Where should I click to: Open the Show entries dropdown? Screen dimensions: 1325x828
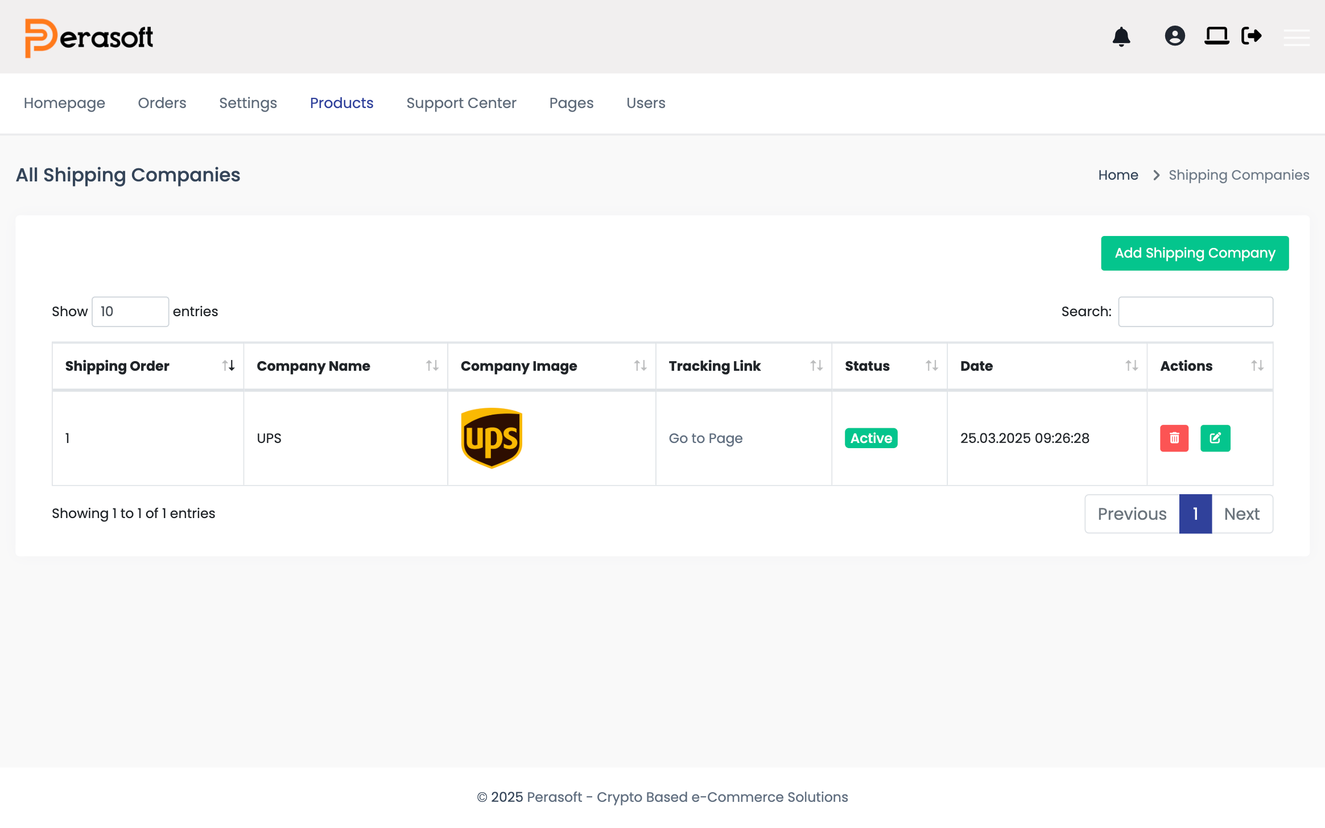click(x=130, y=312)
